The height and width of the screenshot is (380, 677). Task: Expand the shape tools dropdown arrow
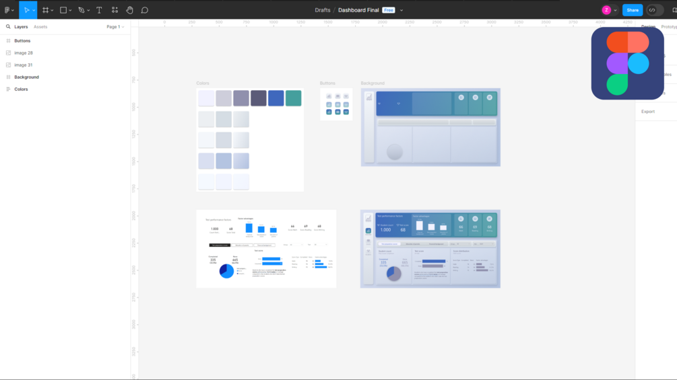[70, 10]
